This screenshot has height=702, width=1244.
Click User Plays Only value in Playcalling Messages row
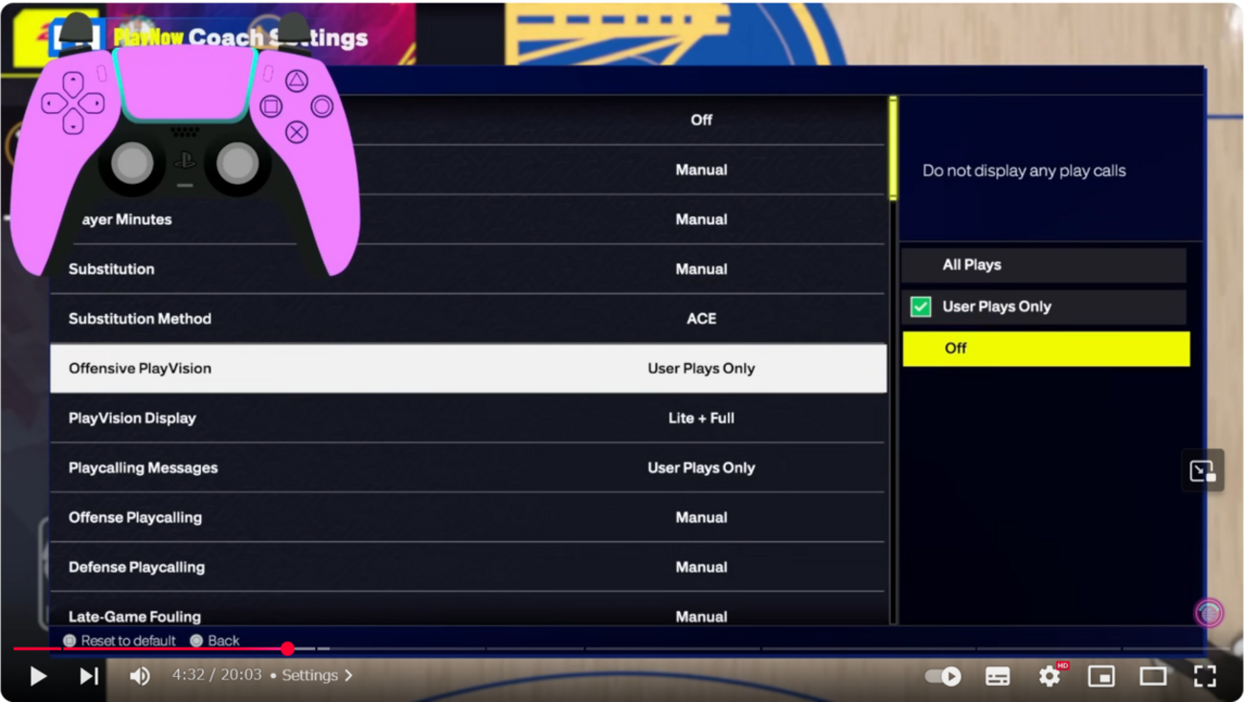701,468
